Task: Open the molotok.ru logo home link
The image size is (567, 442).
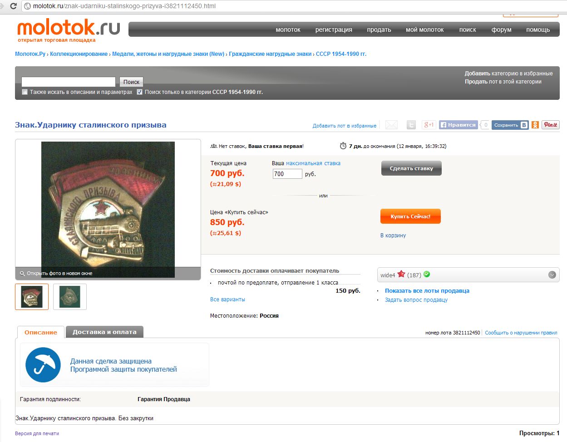Action: coord(69,27)
